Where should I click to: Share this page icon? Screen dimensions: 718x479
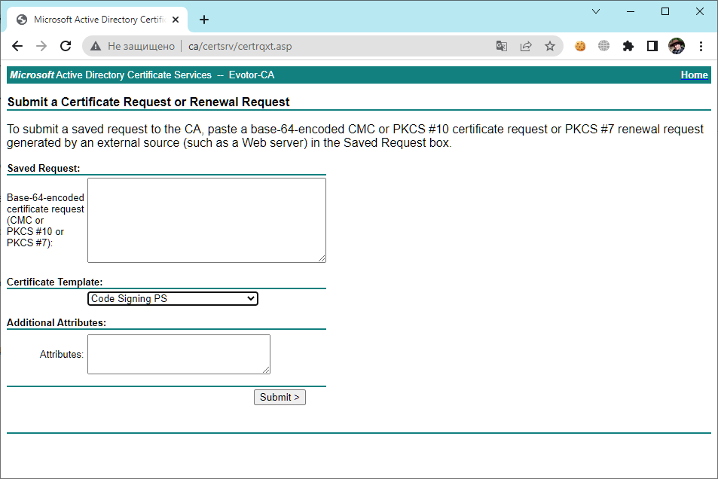coord(526,46)
